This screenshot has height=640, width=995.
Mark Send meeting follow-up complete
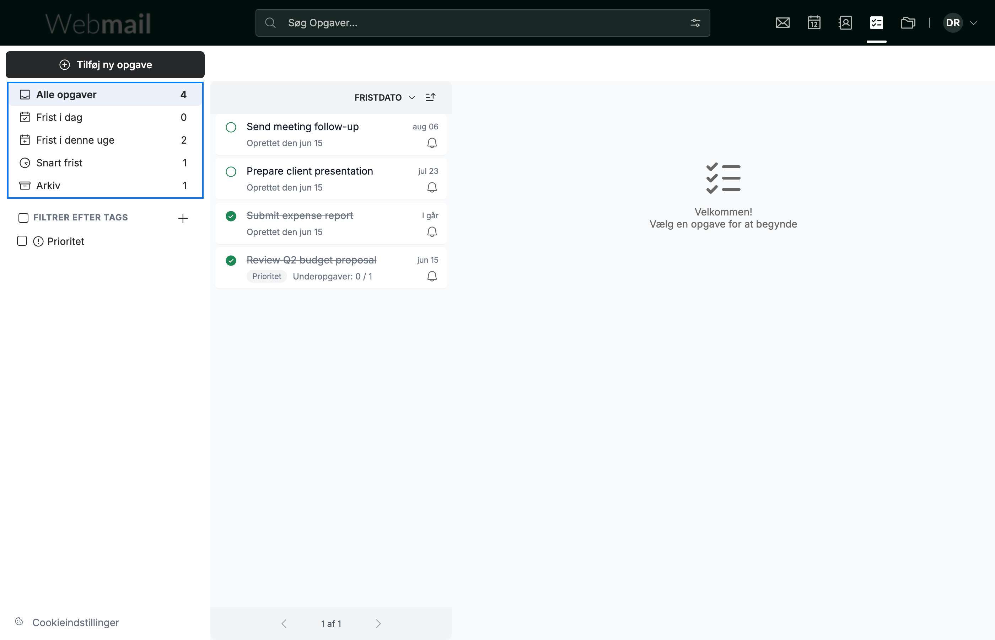(231, 127)
